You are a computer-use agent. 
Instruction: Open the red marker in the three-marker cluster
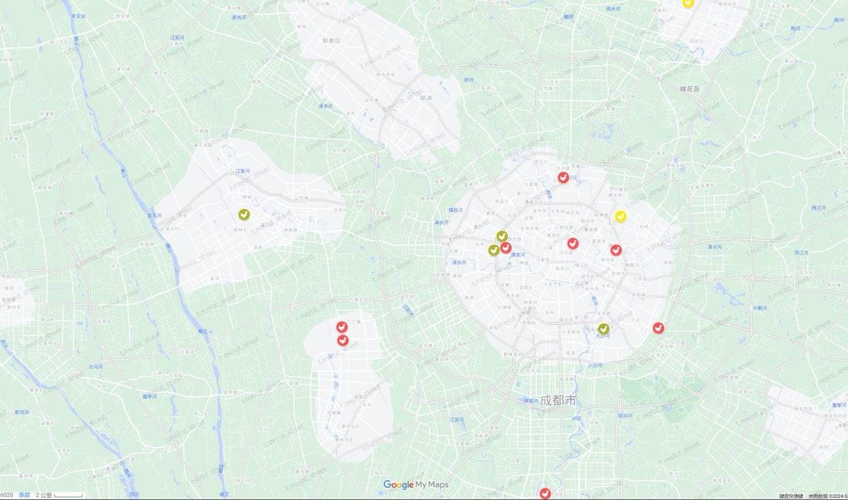507,248
